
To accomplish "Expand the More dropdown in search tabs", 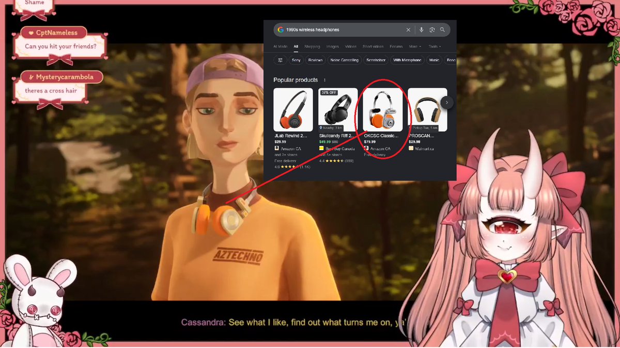I will tap(415, 46).
